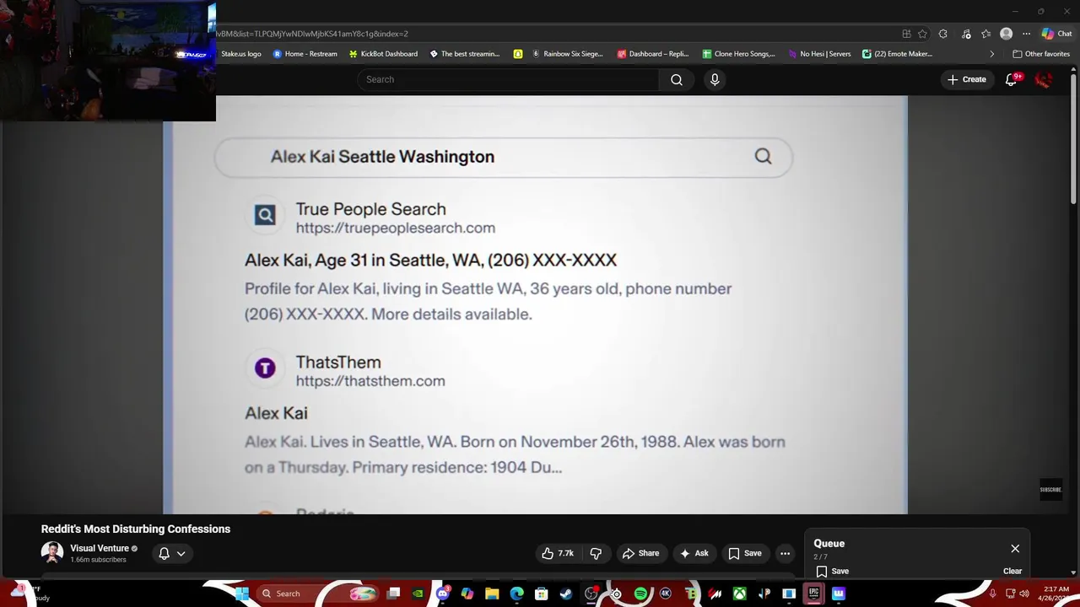
Task: Open the browser profile avatar
Action: [x=1006, y=34]
